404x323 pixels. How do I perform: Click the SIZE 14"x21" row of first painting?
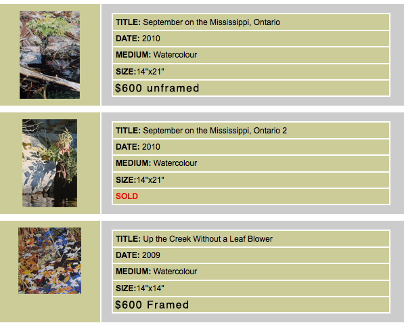pyautogui.click(x=251, y=72)
